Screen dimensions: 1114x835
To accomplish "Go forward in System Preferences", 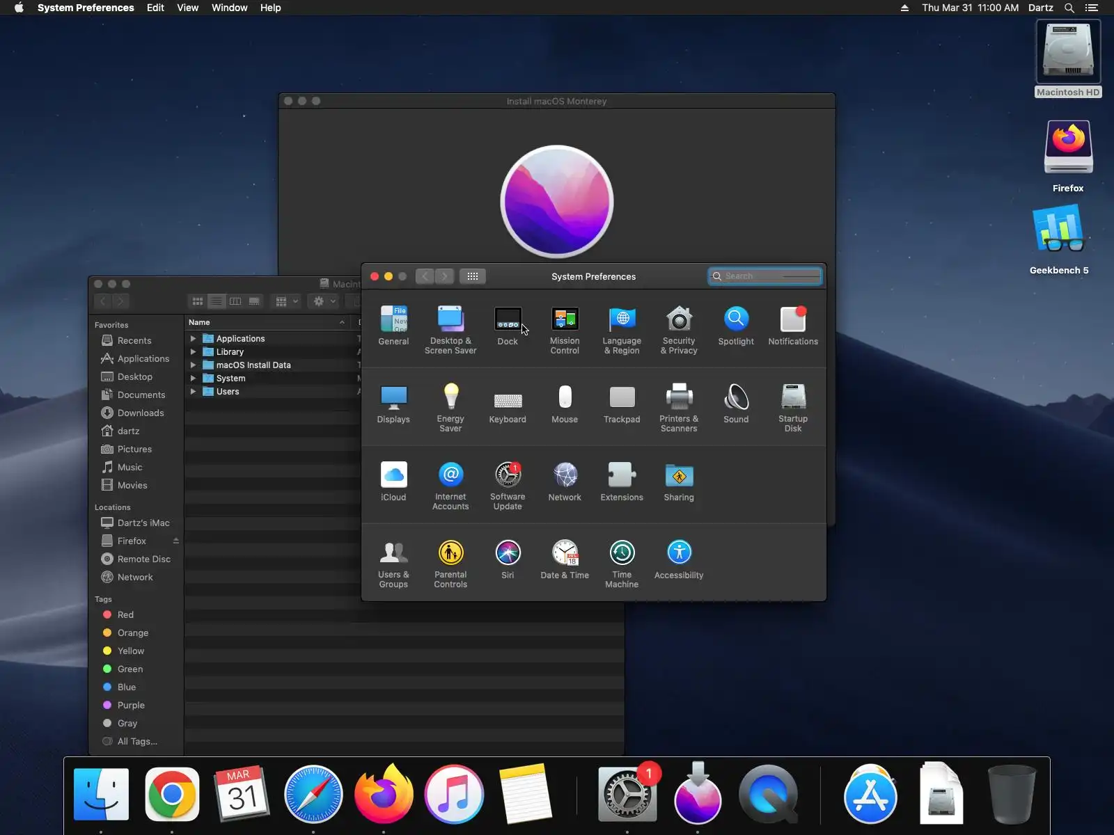I will (445, 276).
